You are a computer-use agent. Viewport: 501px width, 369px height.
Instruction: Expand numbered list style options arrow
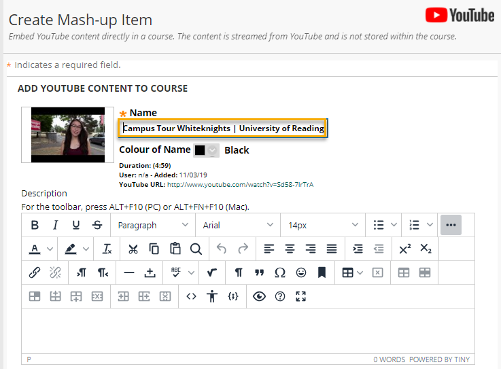click(430, 225)
